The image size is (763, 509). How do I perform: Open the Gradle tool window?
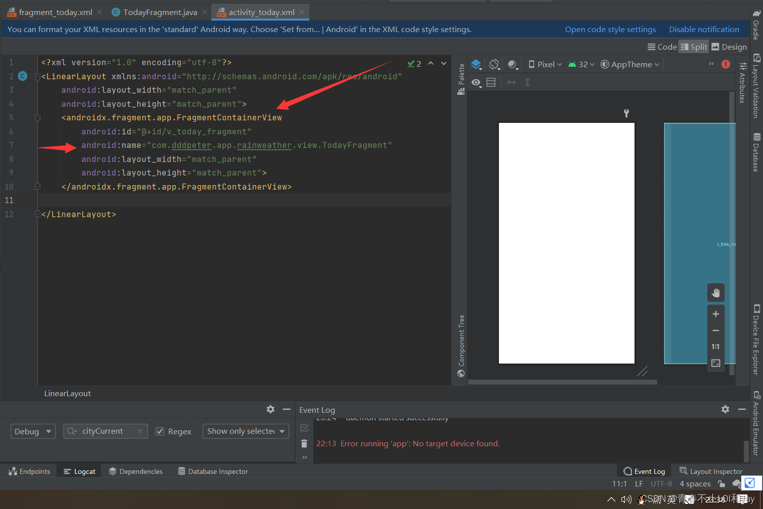click(756, 24)
